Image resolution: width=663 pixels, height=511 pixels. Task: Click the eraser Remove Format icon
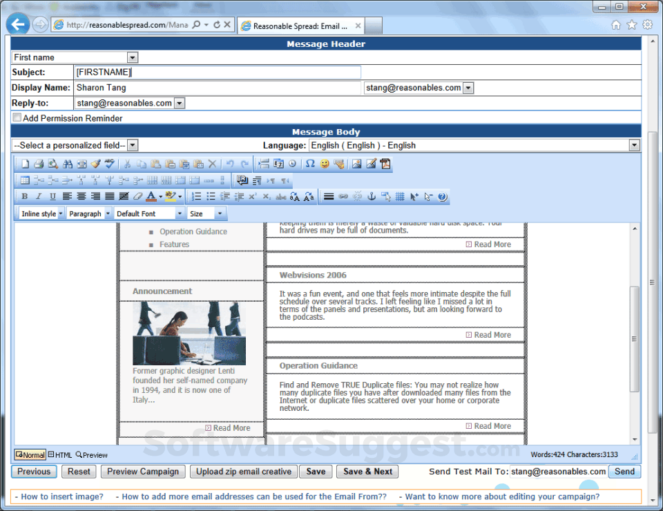point(138,197)
